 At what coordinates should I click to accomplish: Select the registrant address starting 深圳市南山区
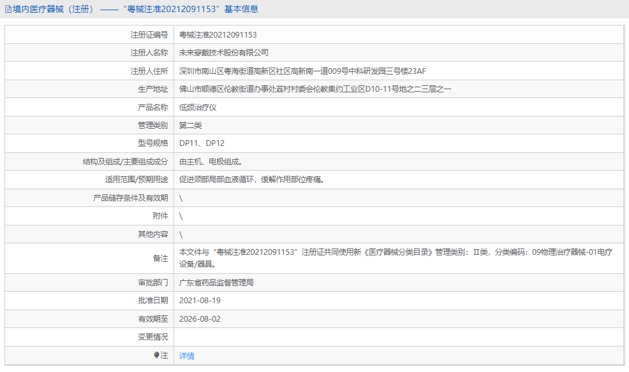302,71
